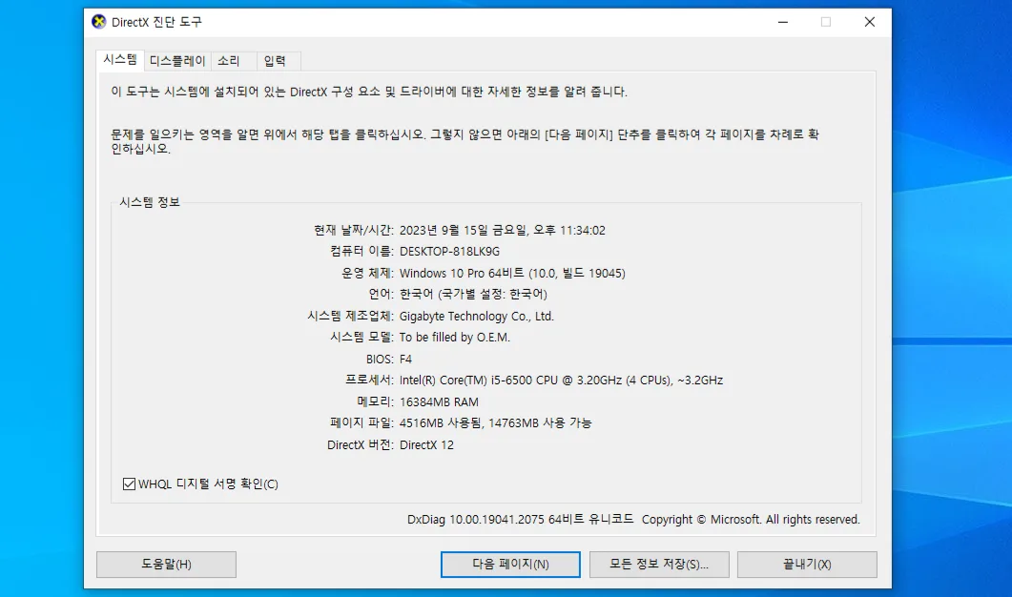Click the 페이지 파일: label
Viewport: 1012px width, 597px height.
click(361, 422)
